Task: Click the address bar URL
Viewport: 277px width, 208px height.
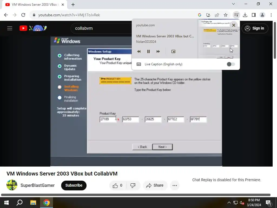Action: (69, 15)
